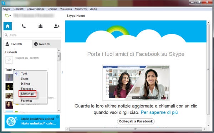Screen dimensions: 214x133
Task: Click the Collegati a Facebook button
Action: tap(136, 121)
